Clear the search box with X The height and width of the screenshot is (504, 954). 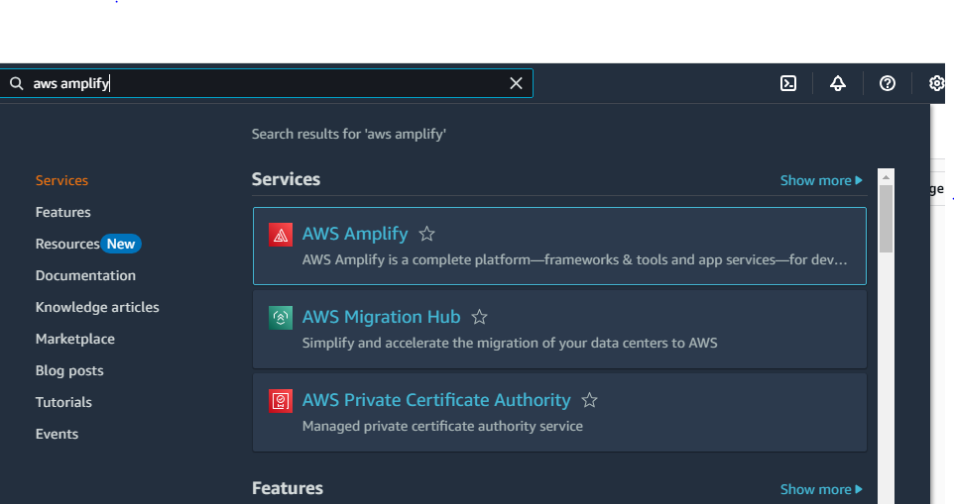(x=516, y=83)
